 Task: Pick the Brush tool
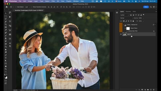pyautogui.click(x=6, y=35)
